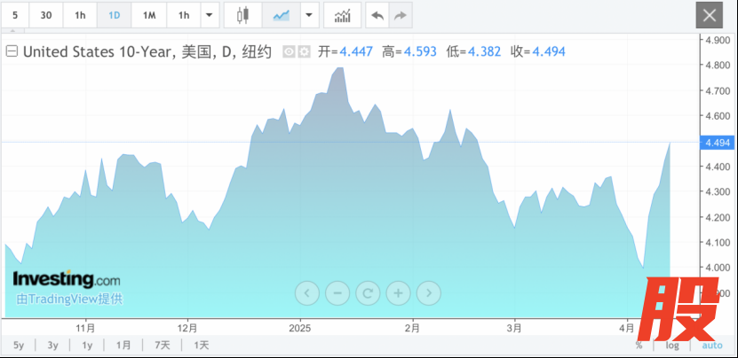Open the indicators panel icon
Viewport: 738px width, 358px height.
pos(342,15)
